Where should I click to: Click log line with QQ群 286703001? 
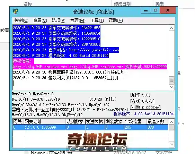pos(56,44)
